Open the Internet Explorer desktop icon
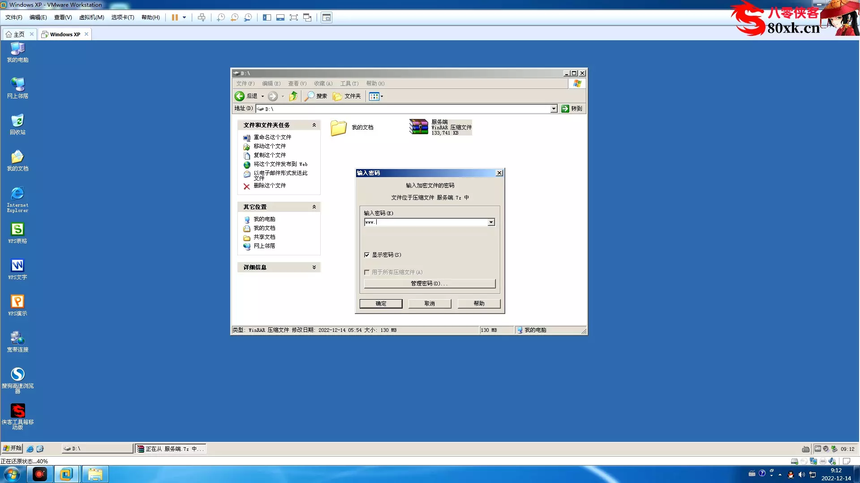Image resolution: width=860 pixels, height=483 pixels. pyautogui.click(x=17, y=193)
